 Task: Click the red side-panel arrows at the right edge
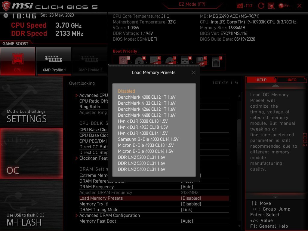[305, 145]
